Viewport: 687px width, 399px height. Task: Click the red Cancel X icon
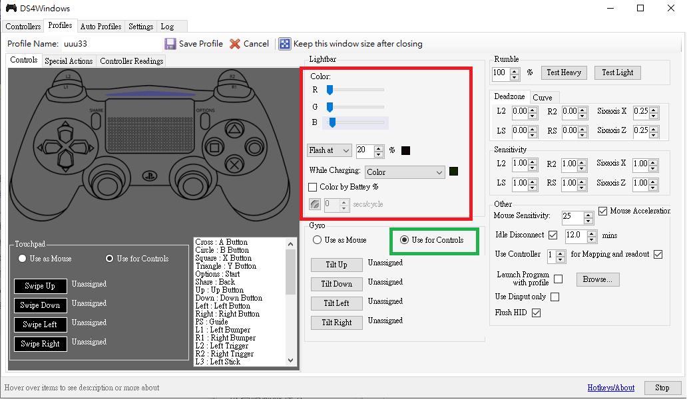235,44
